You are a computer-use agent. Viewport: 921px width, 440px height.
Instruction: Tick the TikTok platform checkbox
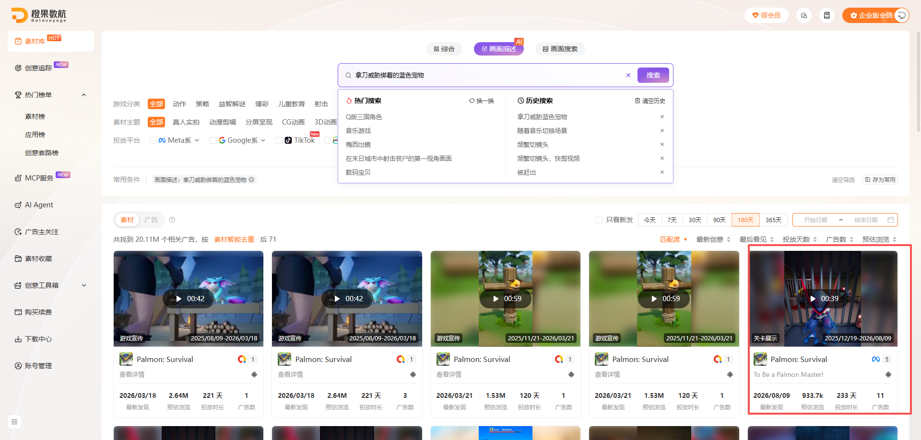pyautogui.click(x=279, y=140)
